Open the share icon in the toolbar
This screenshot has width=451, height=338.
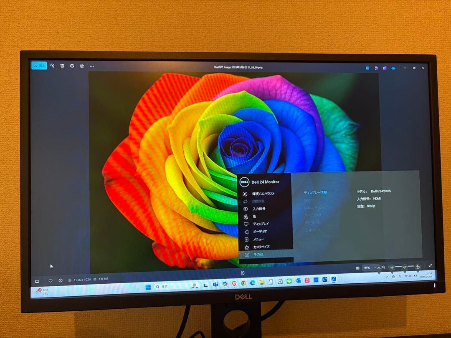[82, 66]
